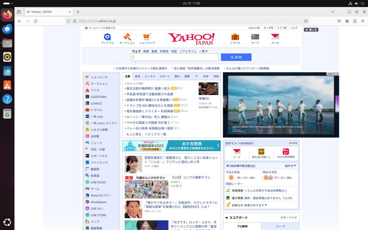Open the Firefox list all tabs chevron
This screenshot has height=230, width=368.
pyautogui.click(x=332, y=12)
